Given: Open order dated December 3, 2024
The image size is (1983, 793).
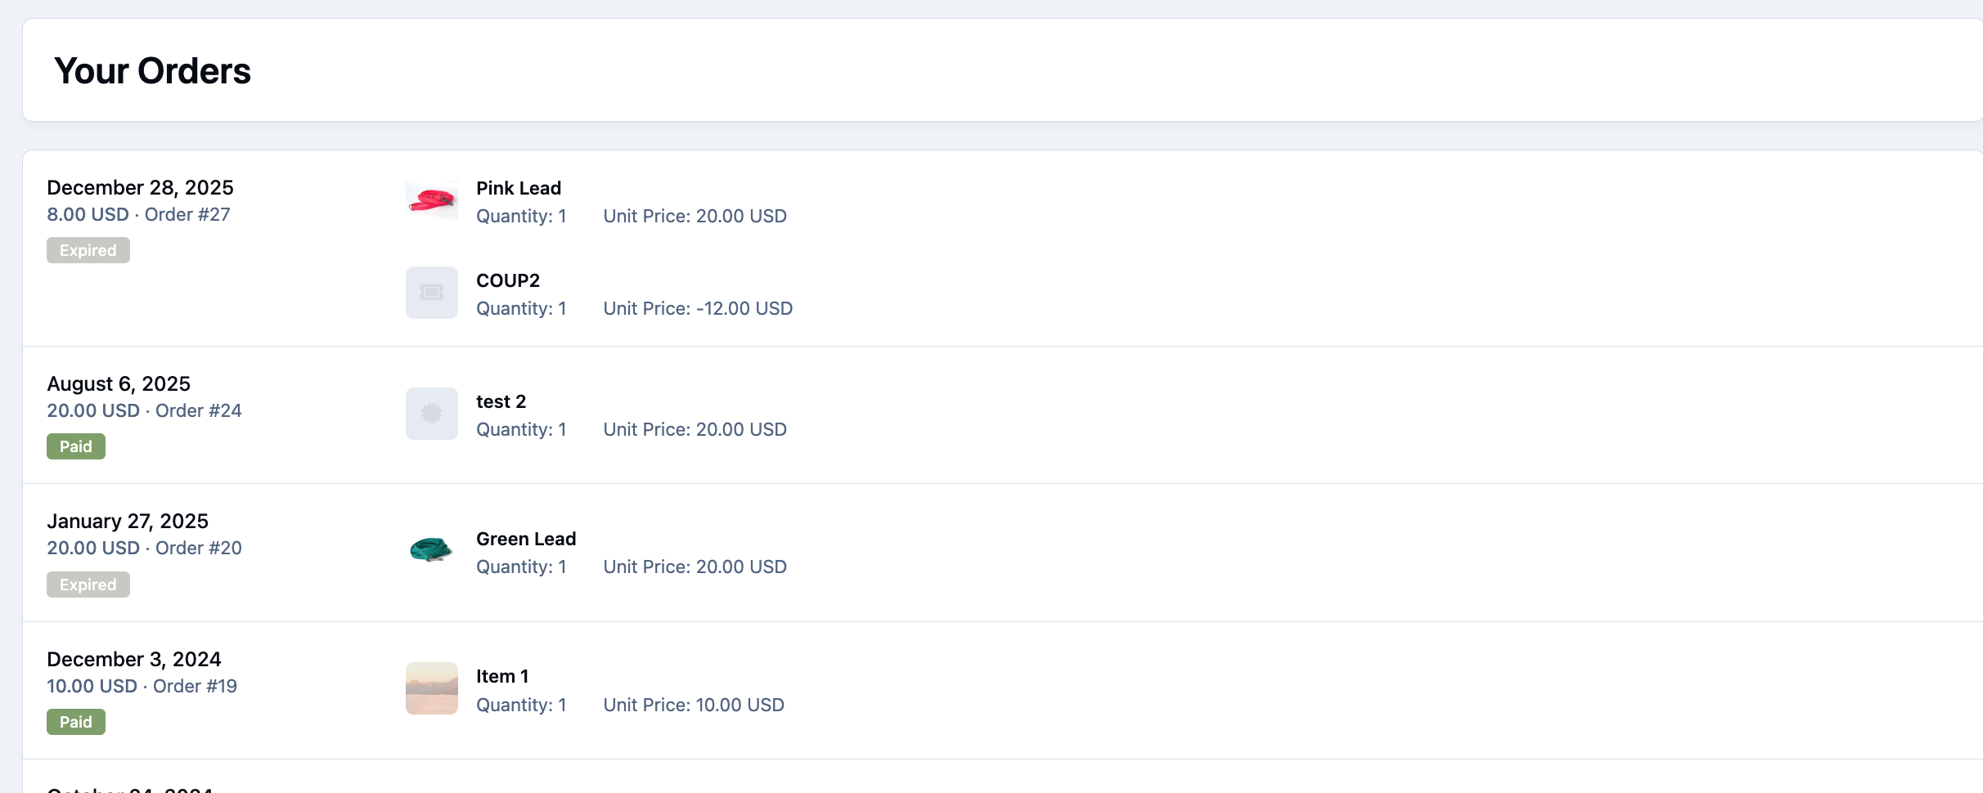Looking at the screenshot, I should [134, 659].
